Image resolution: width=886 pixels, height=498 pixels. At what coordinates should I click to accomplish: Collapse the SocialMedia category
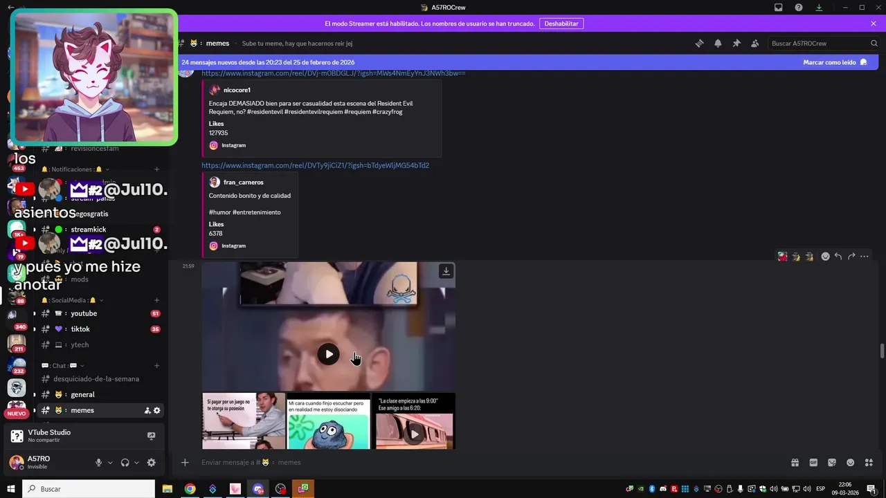click(72, 300)
